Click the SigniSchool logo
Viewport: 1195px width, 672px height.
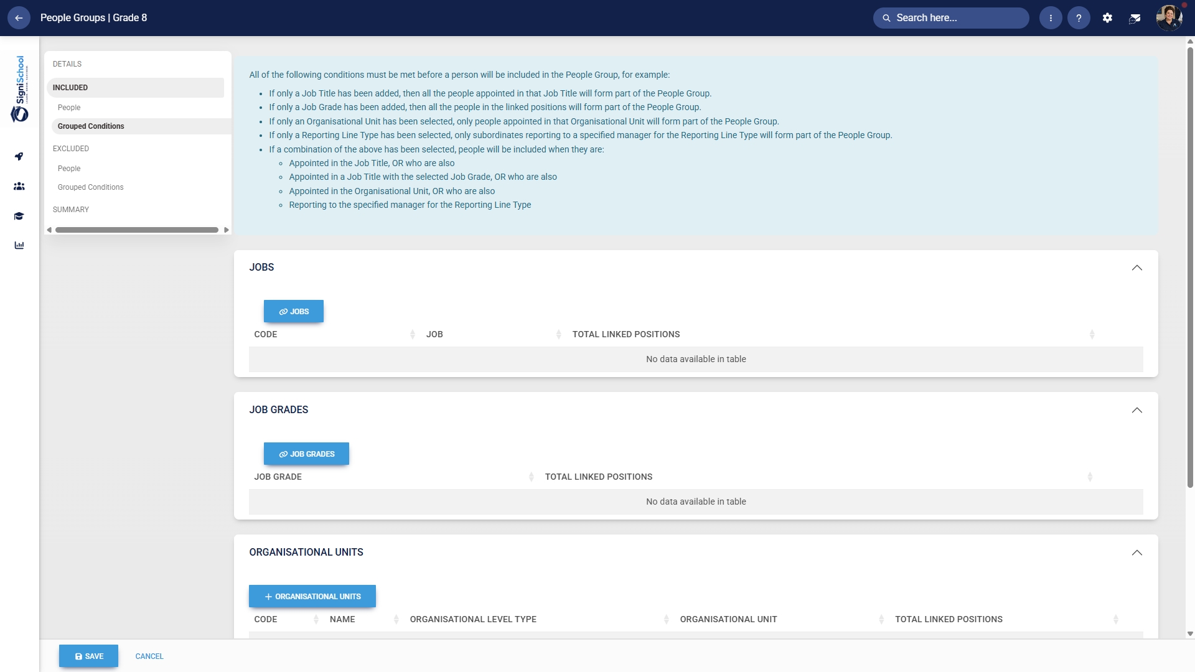coord(20,88)
